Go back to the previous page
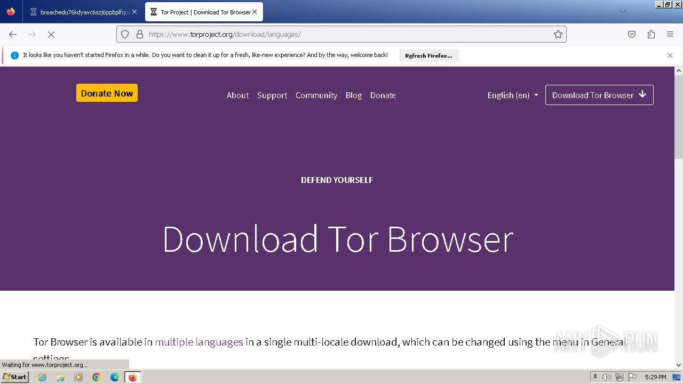 13,34
